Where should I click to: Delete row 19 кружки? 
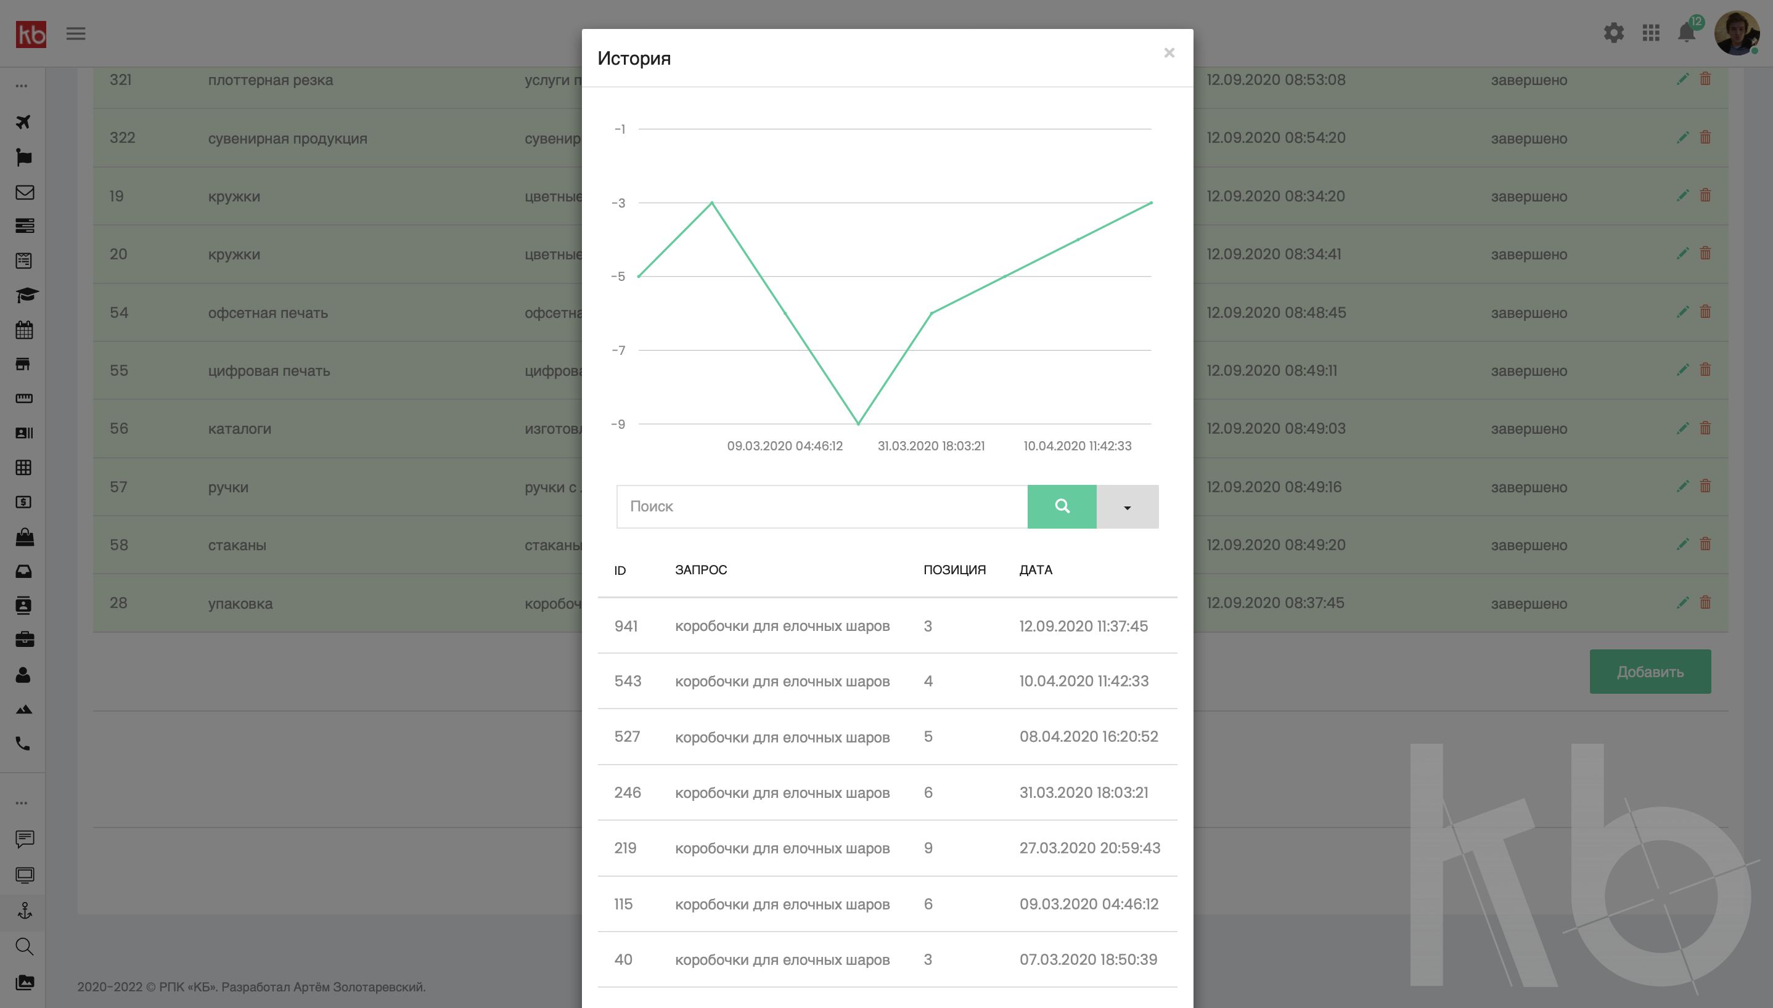[1705, 195]
